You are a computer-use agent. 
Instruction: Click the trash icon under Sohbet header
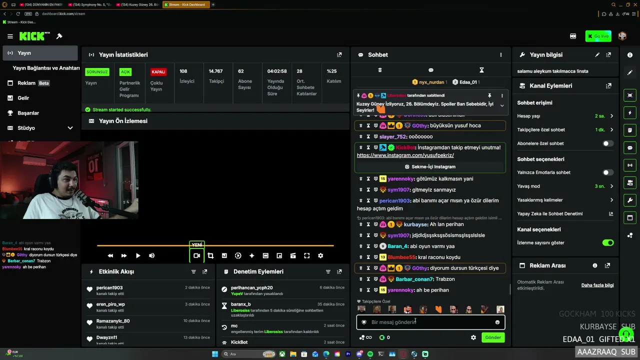[380, 70]
